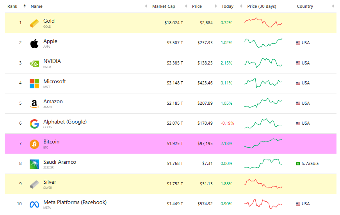
Task: Open the Saudi Aramco link
Action: [x=60, y=162]
